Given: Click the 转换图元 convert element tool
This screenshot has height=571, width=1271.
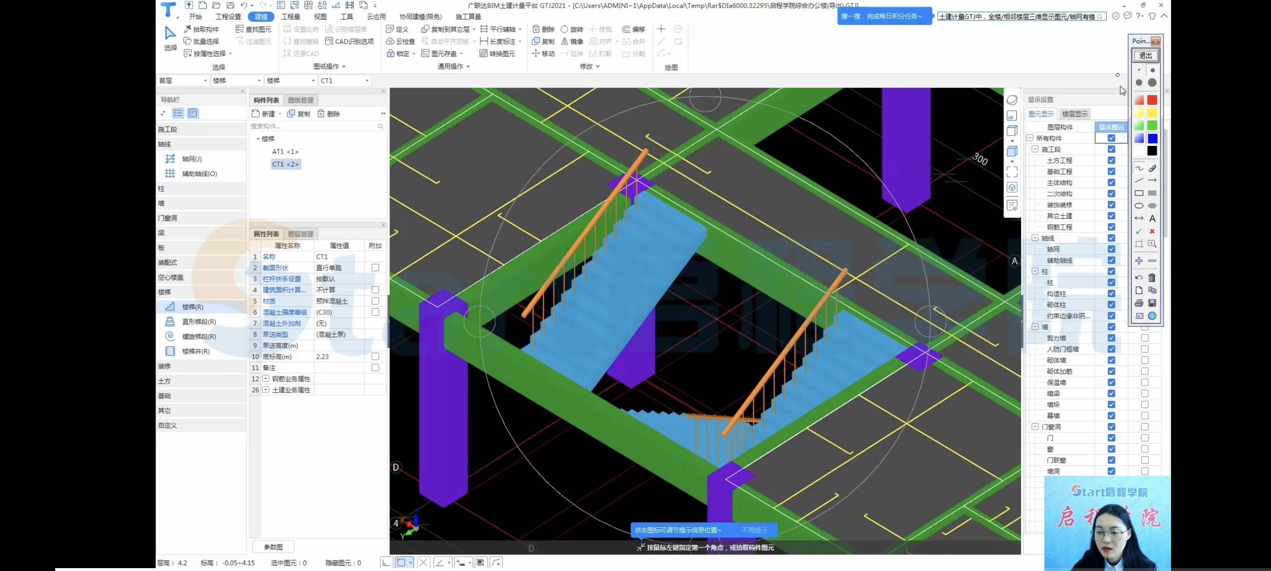Looking at the screenshot, I should 497,53.
